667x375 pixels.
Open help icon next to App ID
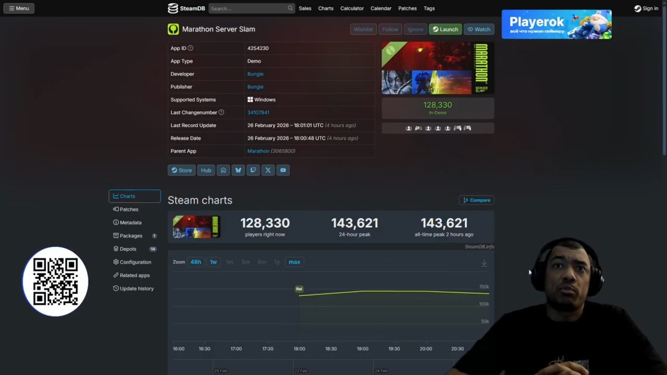190,48
